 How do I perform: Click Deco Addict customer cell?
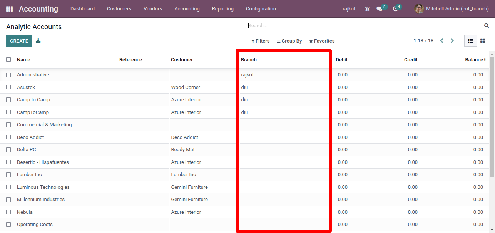[x=185, y=137]
